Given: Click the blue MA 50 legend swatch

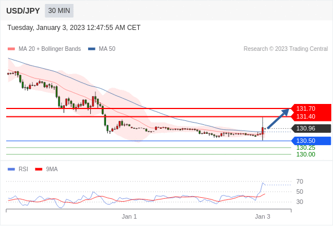Looking at the screenshot, I should tap(91, 49).
